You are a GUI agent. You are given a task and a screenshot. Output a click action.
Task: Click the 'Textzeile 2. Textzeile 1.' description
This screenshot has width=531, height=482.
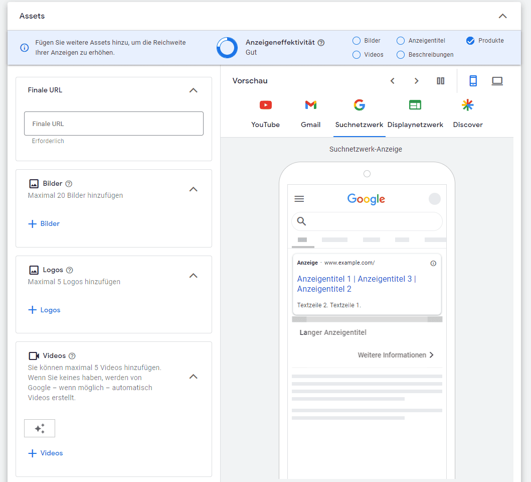[329, 305]
